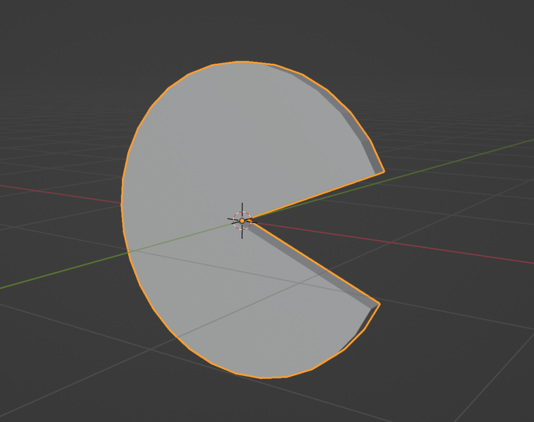Click the lower tip of the wedge cutout
Viewport: 534px width, 422px height.
coord(379,304)
